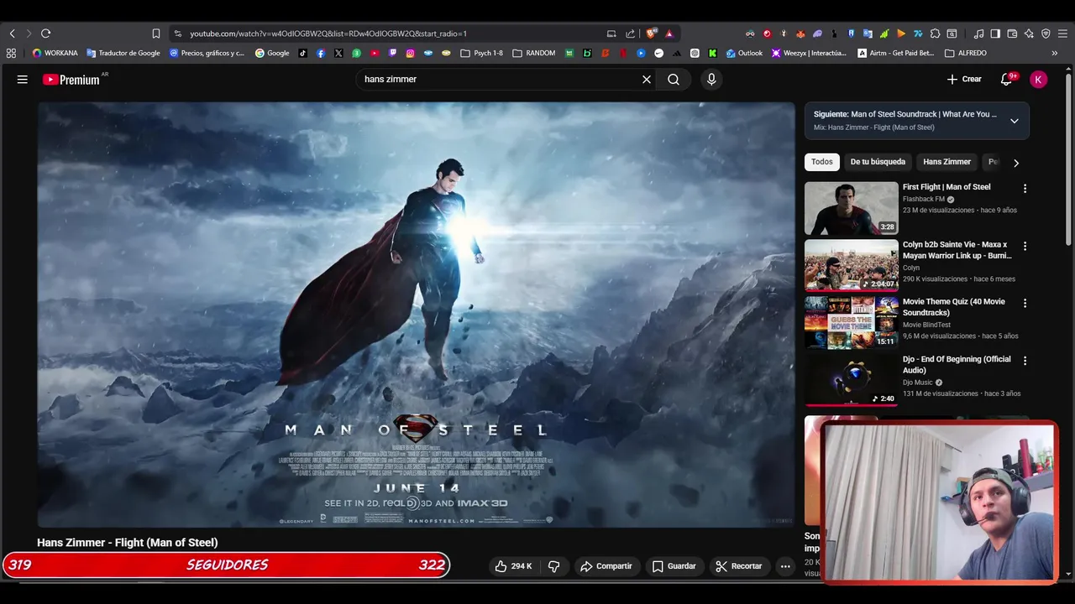Select the De tu búsqueda chip
This screenshot has width=1075, height=604.
pos(878,162)
